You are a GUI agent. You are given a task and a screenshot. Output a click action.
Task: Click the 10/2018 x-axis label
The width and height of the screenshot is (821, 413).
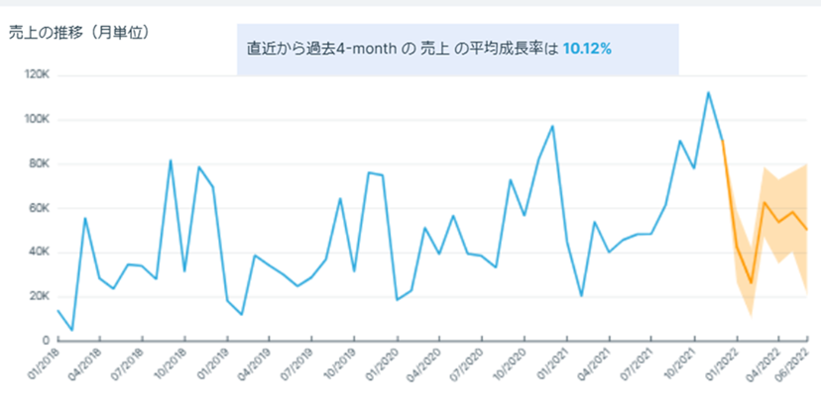(170, 363)
